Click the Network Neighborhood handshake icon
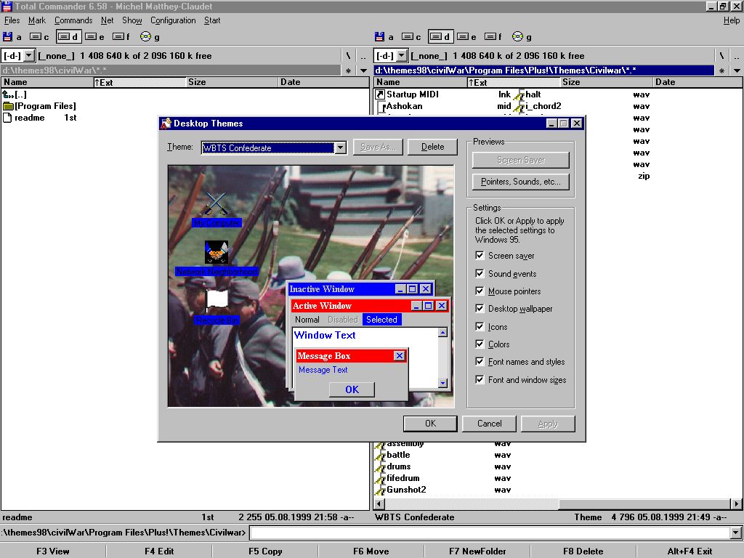This screenshot has width=744, height=558. [x=217, y=252]
